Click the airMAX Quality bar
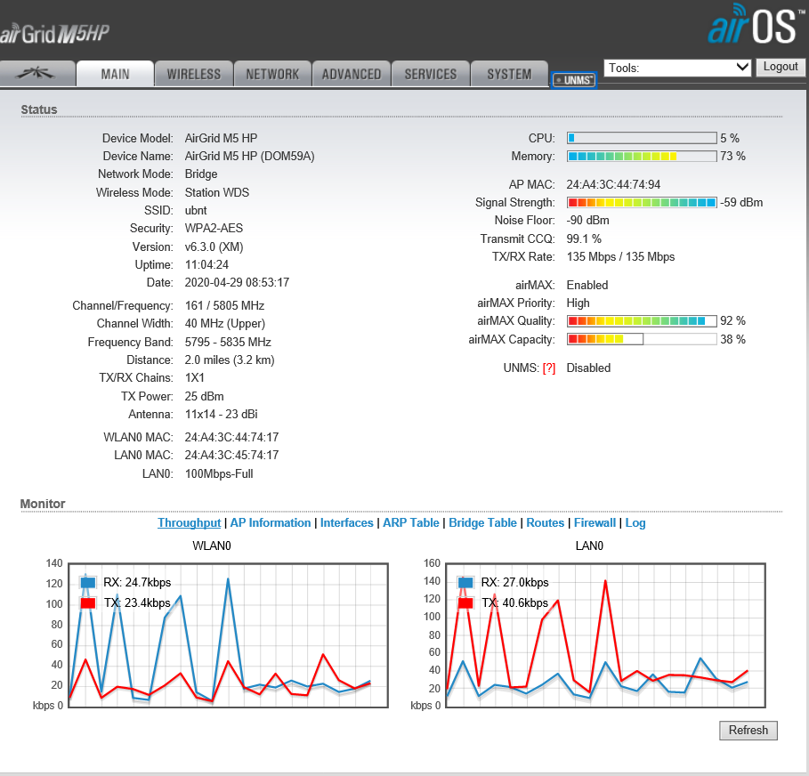The image size is (809, 776). (x=642, y=321)
